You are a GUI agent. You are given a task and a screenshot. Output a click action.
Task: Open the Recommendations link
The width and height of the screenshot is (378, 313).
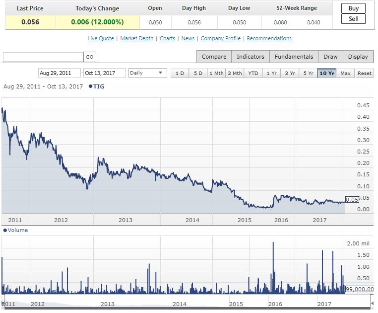269,38
